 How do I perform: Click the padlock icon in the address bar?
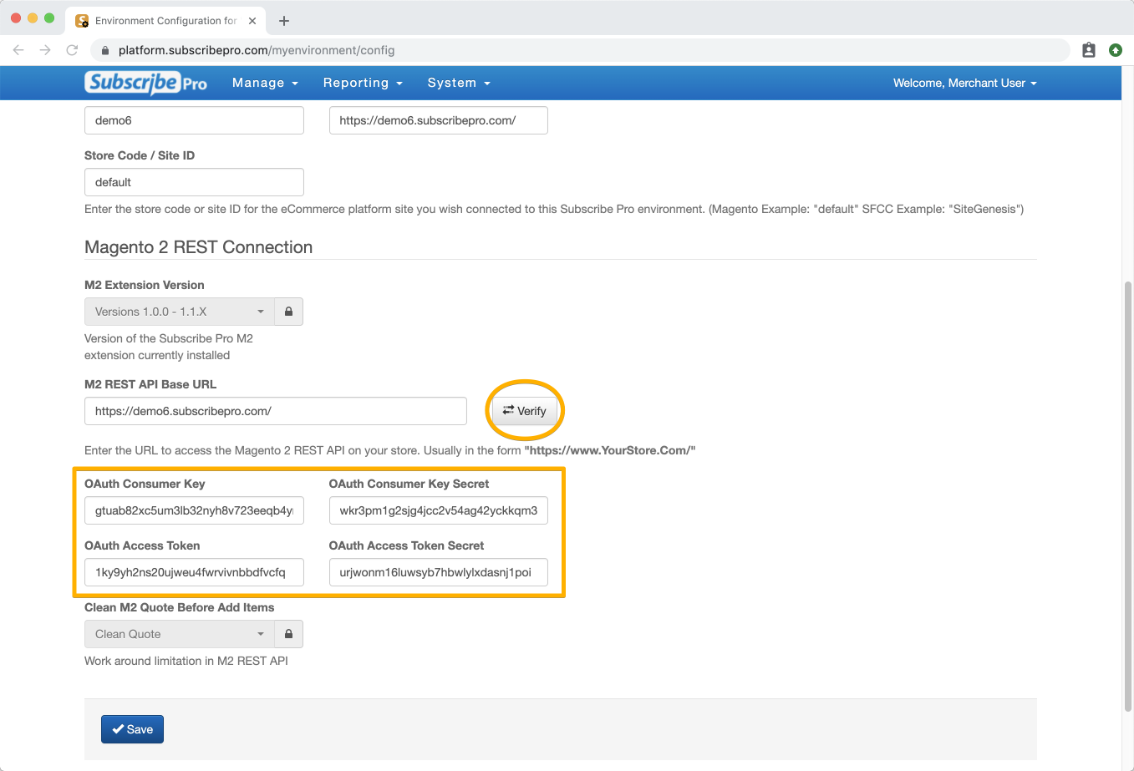pos(105,50)
